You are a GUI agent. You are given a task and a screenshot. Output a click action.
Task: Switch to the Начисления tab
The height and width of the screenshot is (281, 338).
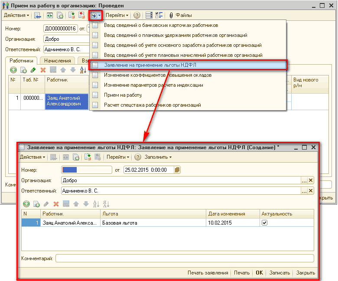(x=57, y=61)
